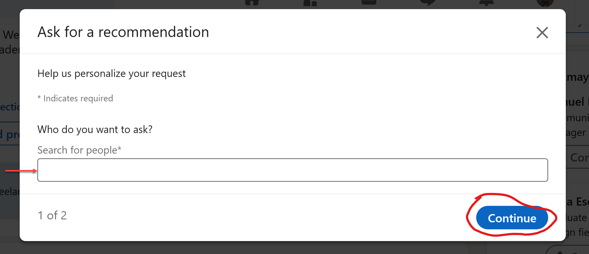Click the blue Continue button
Viewport: 589px width, 254px height.
pyautogui.click(x=512, y=218)
